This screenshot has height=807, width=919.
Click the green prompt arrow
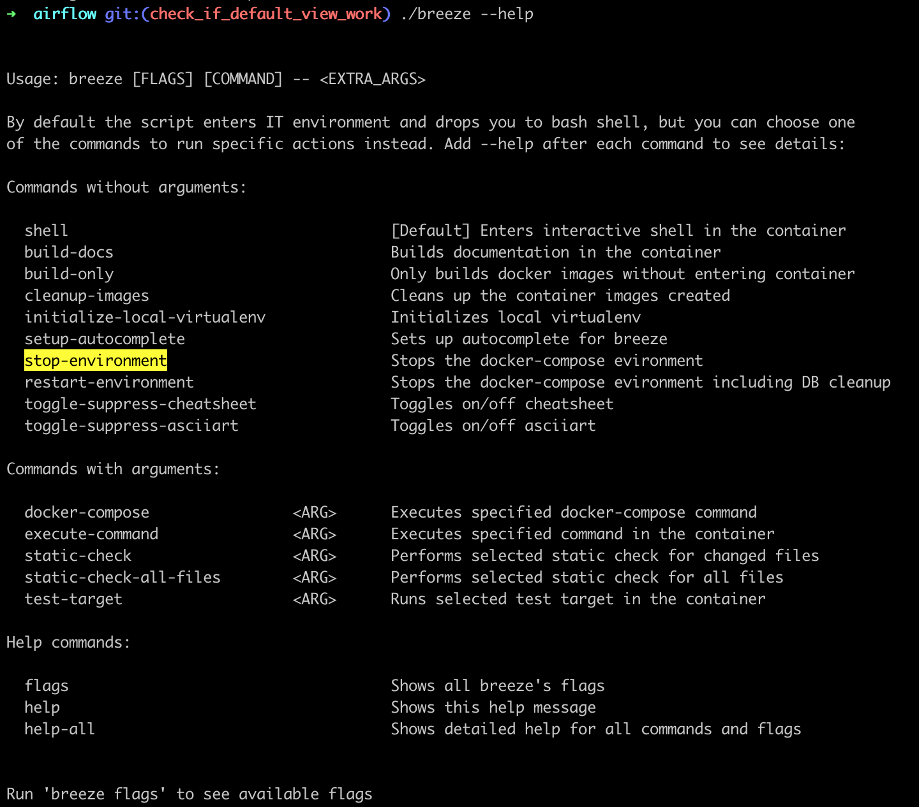(x=11, y=13)
